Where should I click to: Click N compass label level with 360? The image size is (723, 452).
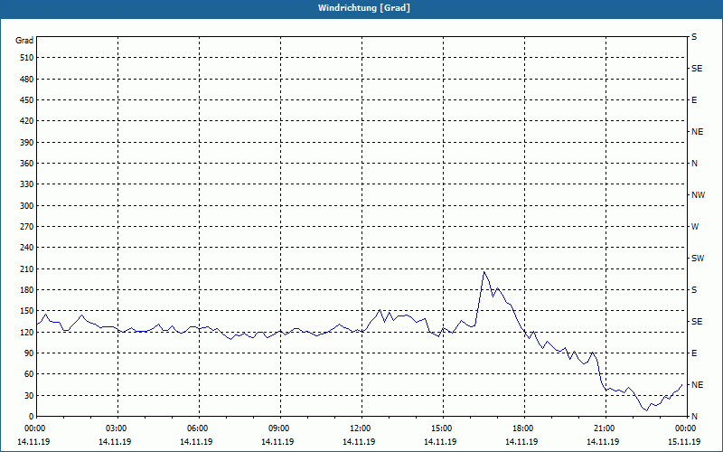(694, 164)
